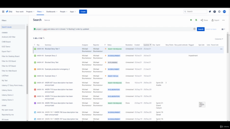Click the first green Excel export icon

[191, 20]
